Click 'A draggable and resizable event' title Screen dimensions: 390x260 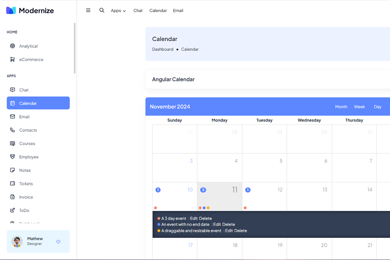coord(191,230)
